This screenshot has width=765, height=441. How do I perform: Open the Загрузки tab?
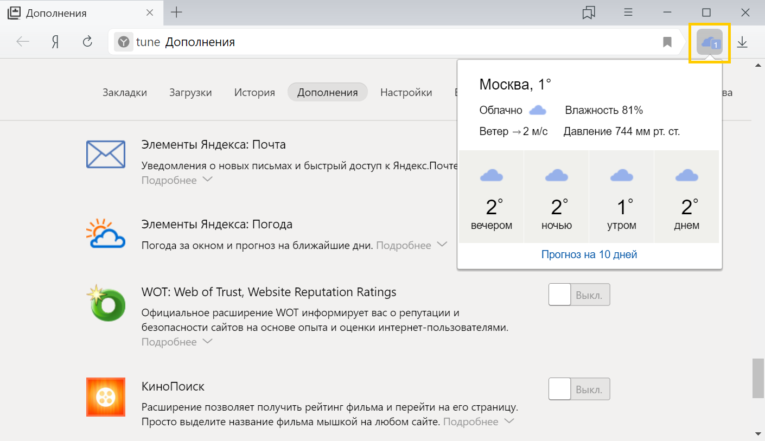click(x=190, y=92)
